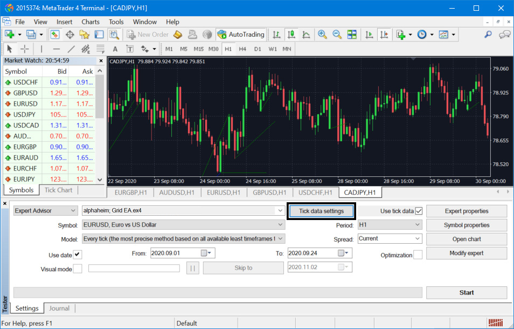Open the Navigator star-folder icon
The width and height of the screenshot is (514, 329).
(x=84, y=35)
